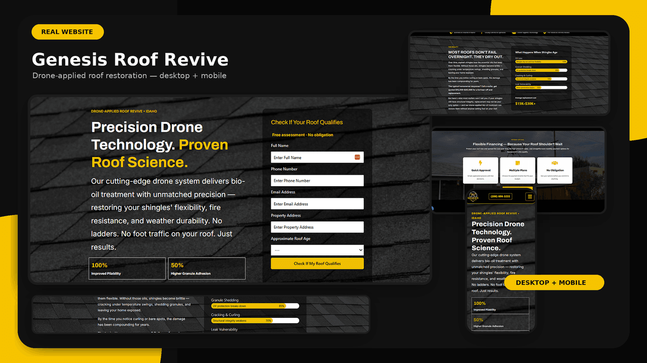The height and width of the screenshot is (363, 647).
Task: Click Leak Vulnerability 50% progress bar
Action: click(x=541, y=87)
